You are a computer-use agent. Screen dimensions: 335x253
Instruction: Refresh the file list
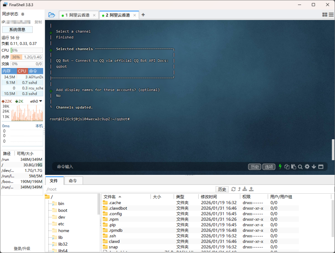pyautogui.click(x=233, y=189)
